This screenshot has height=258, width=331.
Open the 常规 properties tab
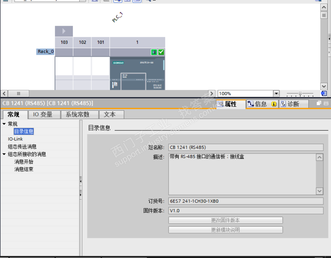[15, 115]
